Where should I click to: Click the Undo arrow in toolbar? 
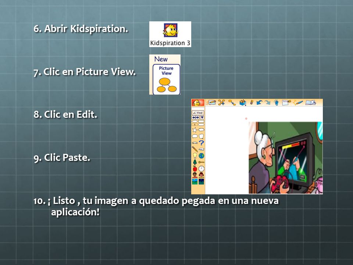click(259, 103)
